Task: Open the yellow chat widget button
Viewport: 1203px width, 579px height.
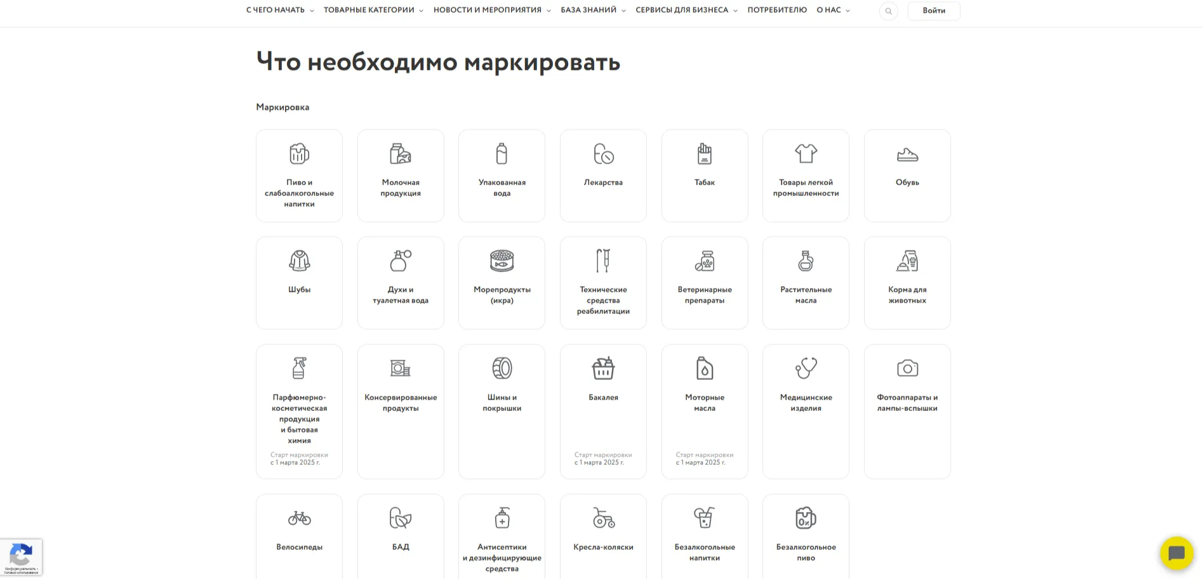Action: (1176, 554)
